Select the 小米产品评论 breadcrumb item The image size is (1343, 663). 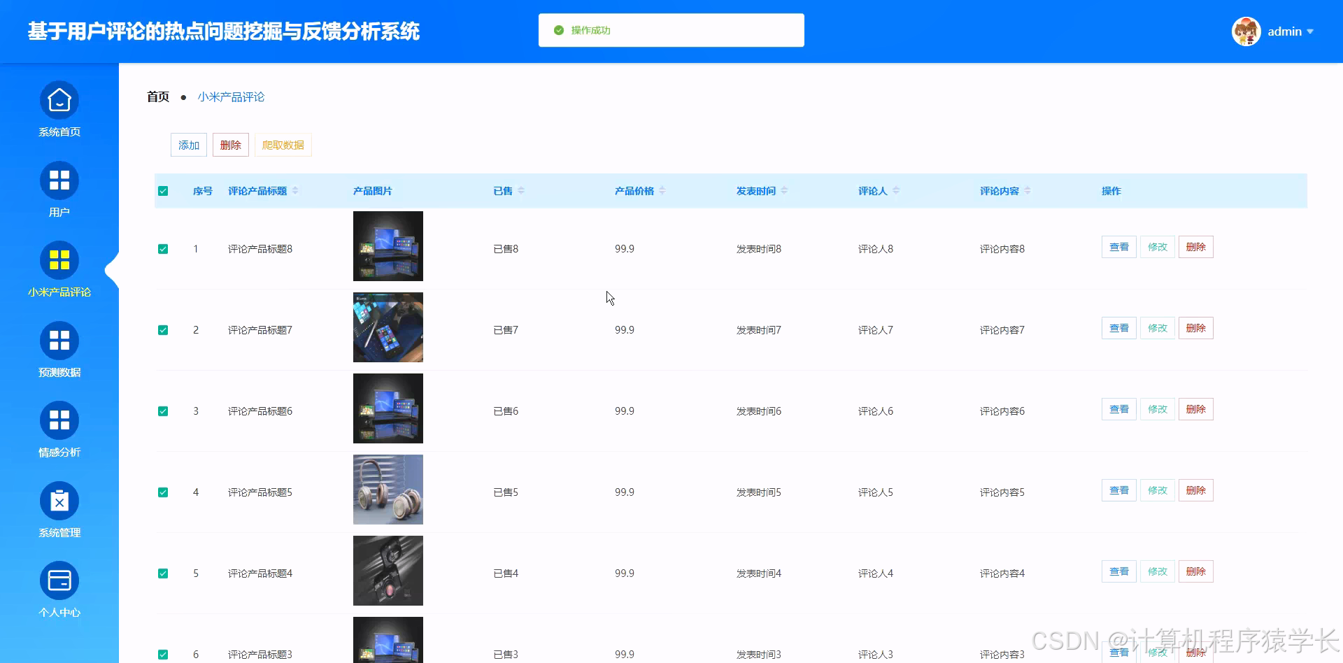(231, 97)
